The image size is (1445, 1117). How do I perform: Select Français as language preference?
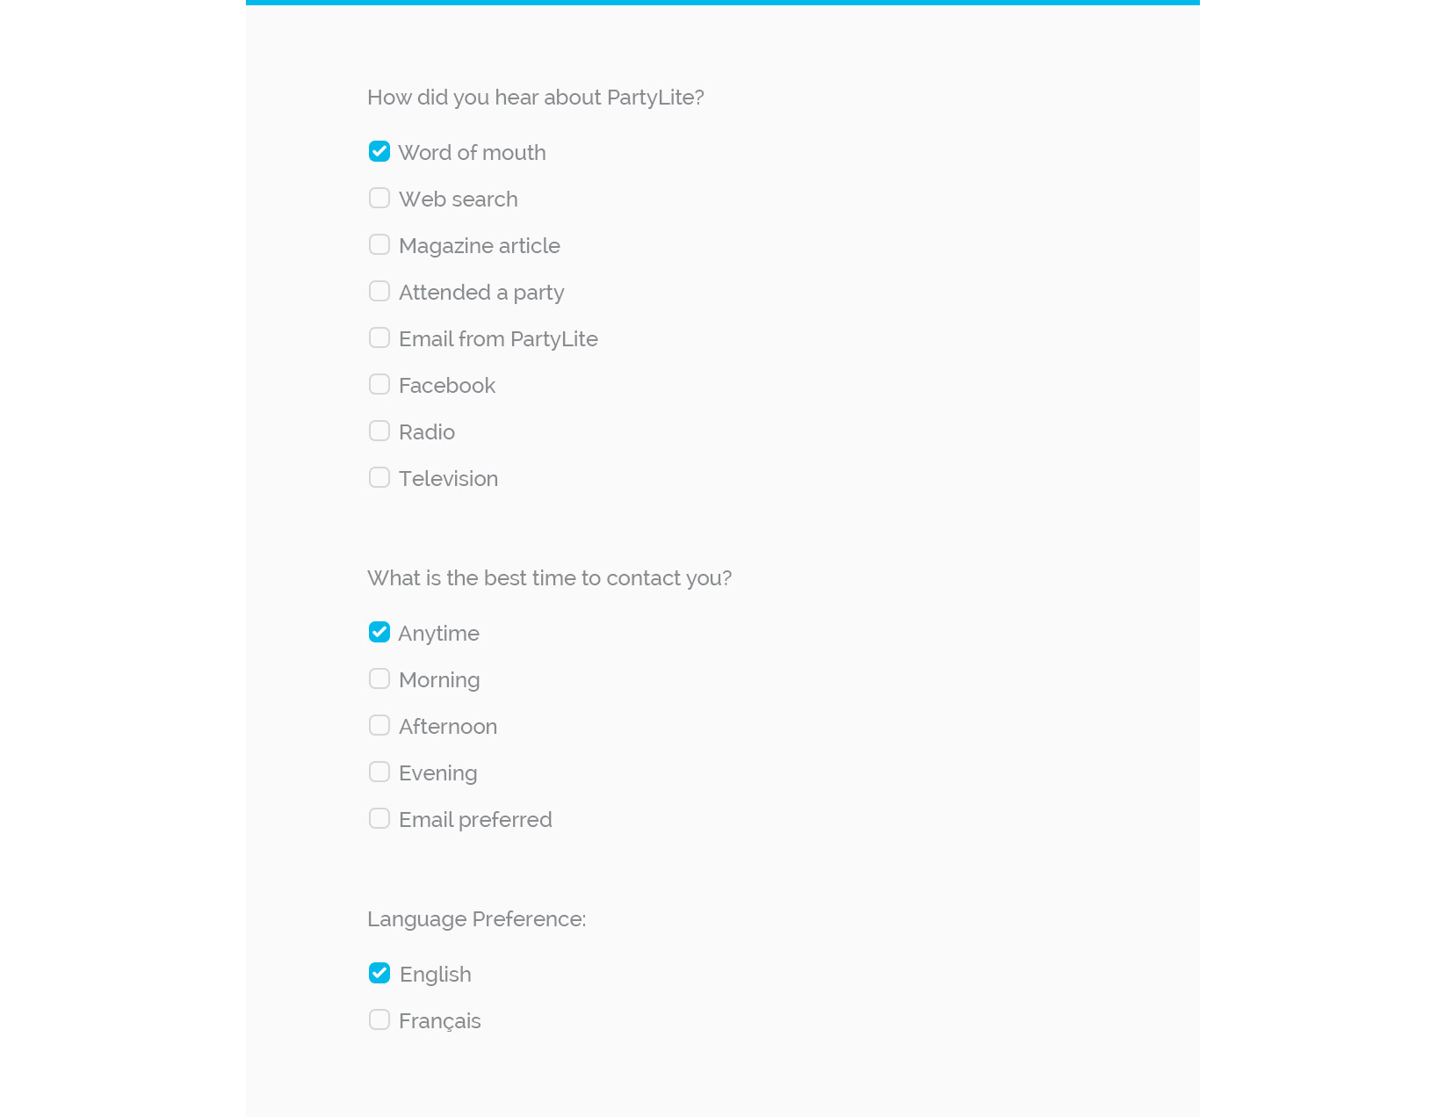[x=379, y=1020]
